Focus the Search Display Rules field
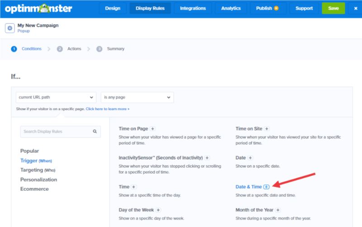This screenshot has height=227, width=362. [x=61, y=132]
